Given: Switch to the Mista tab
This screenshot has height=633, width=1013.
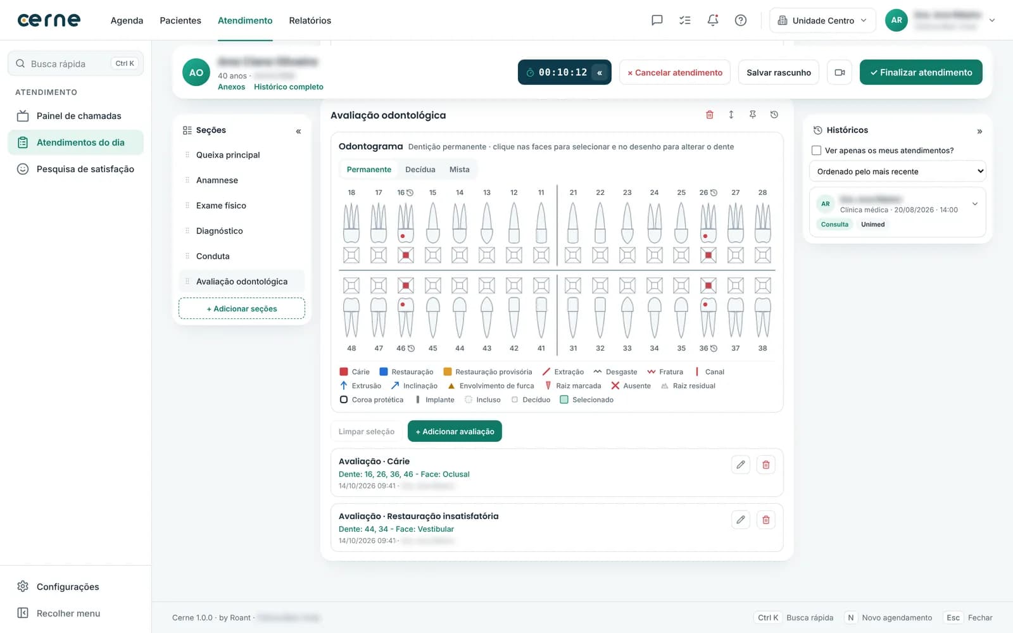Looking at the screenshot, I should click(460, 170).
